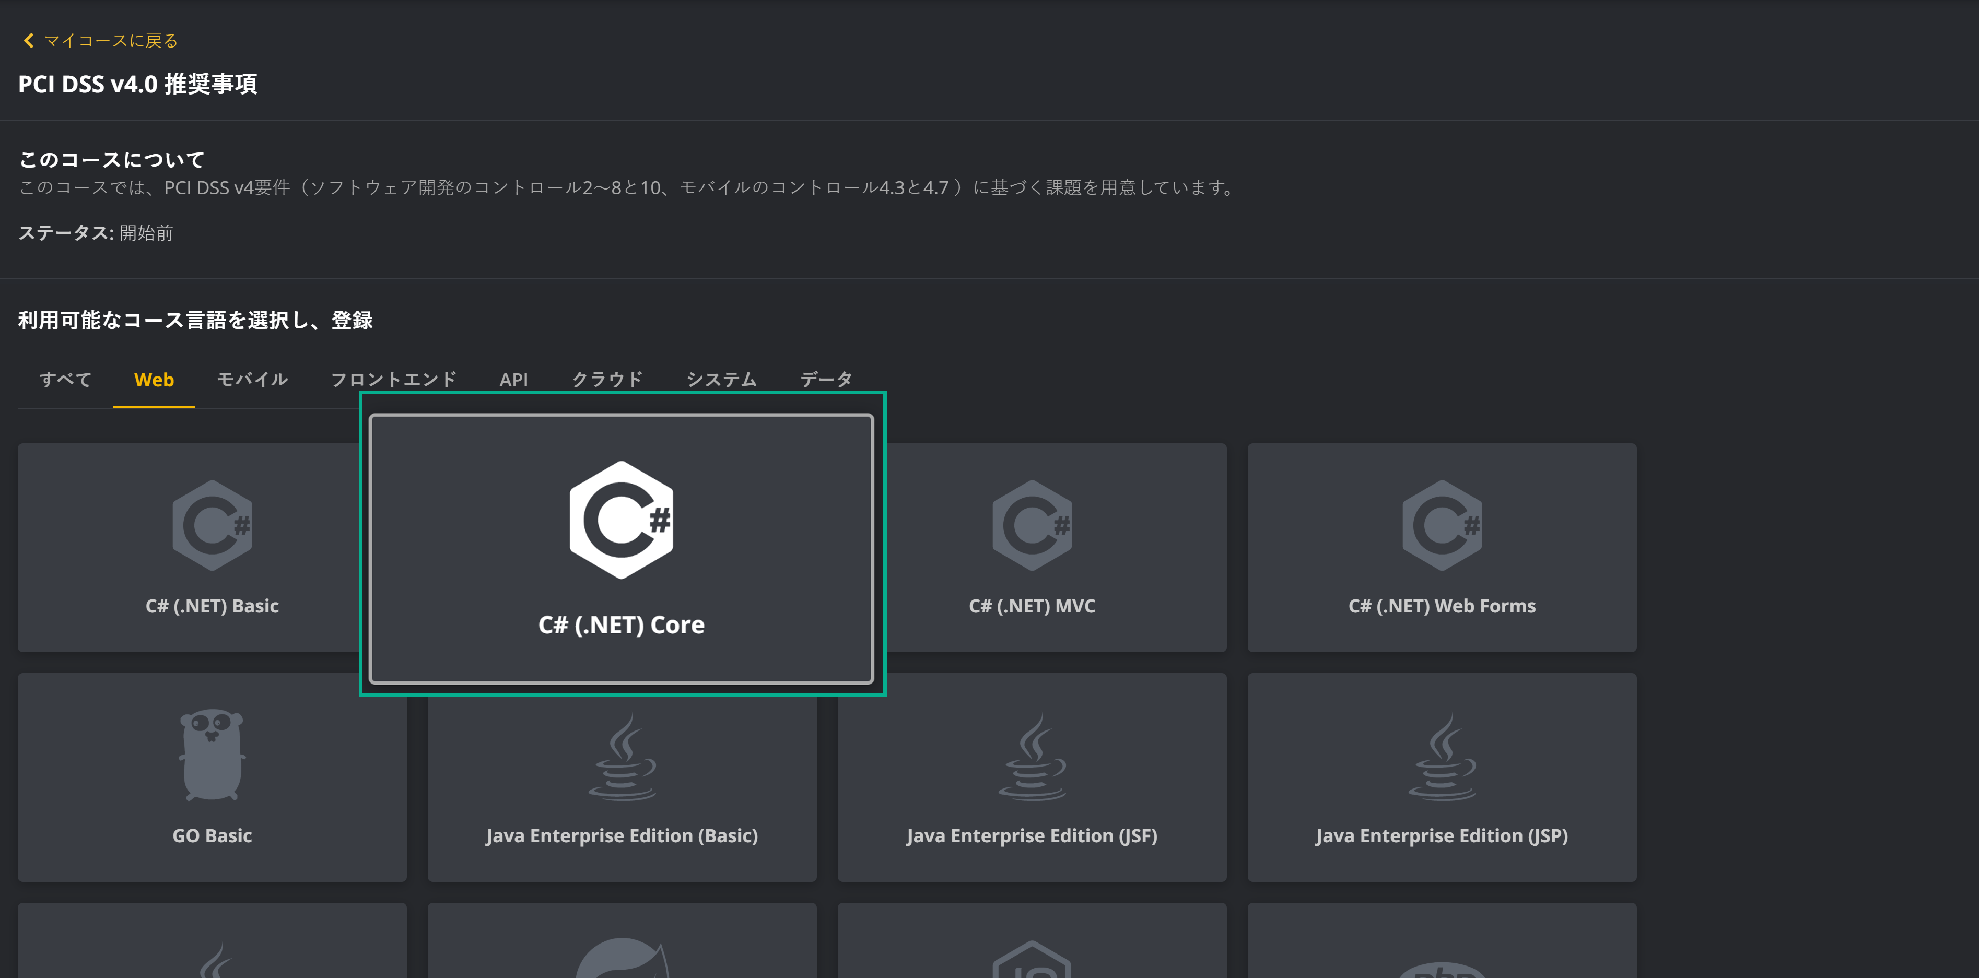Click Java icon on Enterprise Edition (JSF)

tap(1032, 757)
